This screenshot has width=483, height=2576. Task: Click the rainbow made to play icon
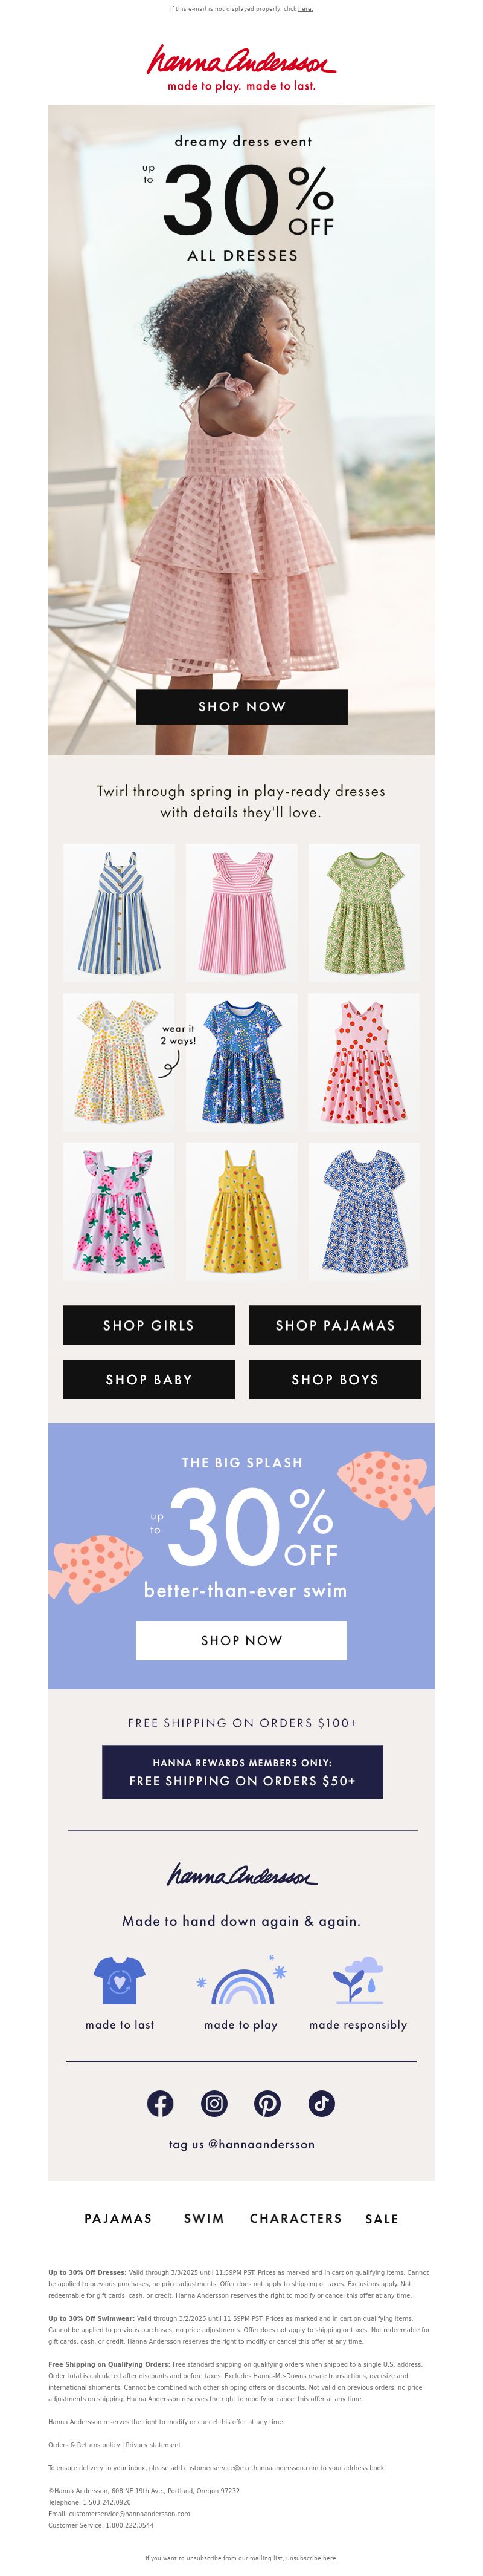tap(241, 1981)
